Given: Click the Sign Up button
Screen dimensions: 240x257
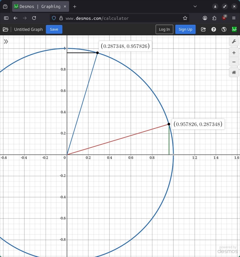Looking at the screenshot, I should pos(185,29).
